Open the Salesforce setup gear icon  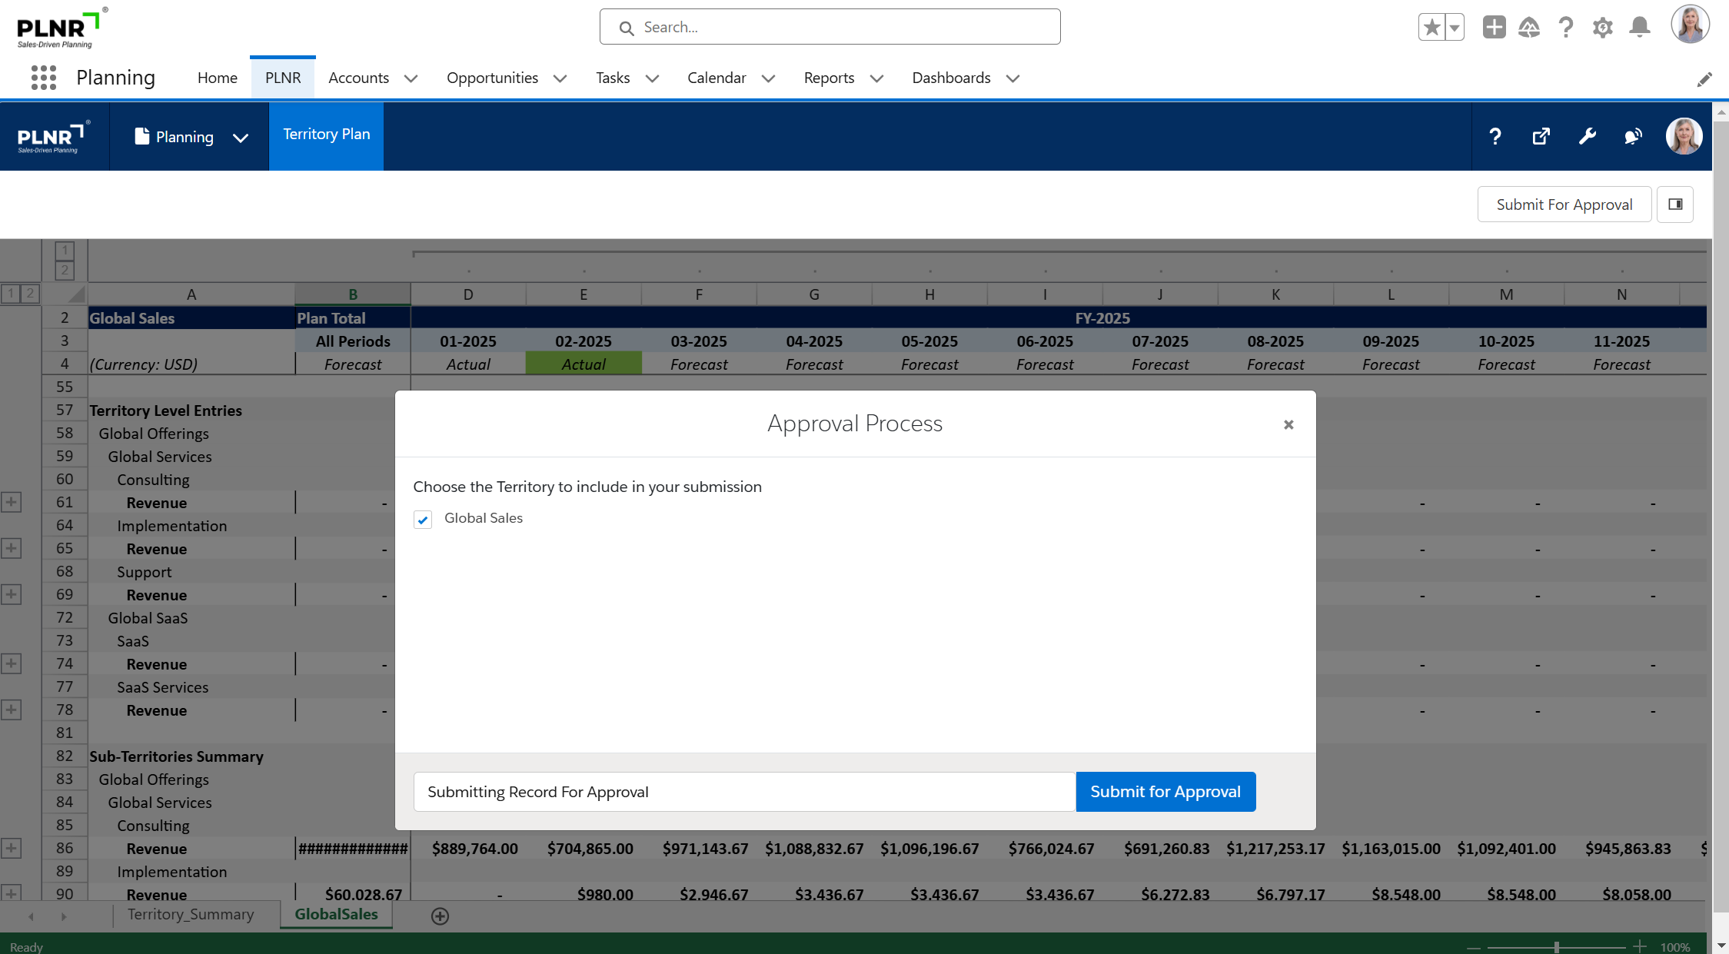[x=1602, y=28]
